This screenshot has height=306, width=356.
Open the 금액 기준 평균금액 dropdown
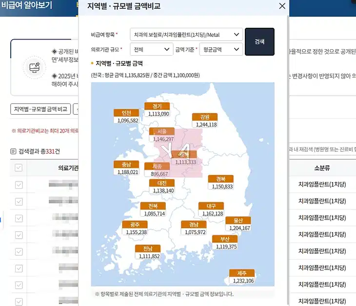pos(221,49)
